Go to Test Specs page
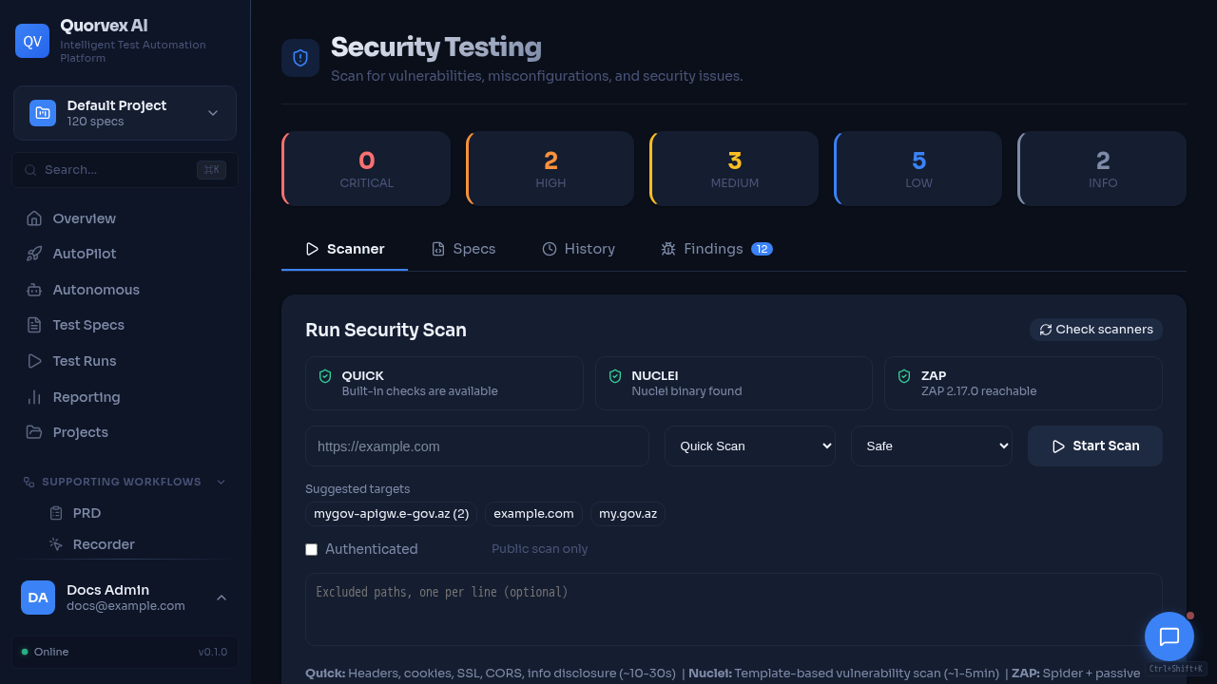Image resolution: width=1217 pixels, height=684 pixels. (x=126, y=325)
